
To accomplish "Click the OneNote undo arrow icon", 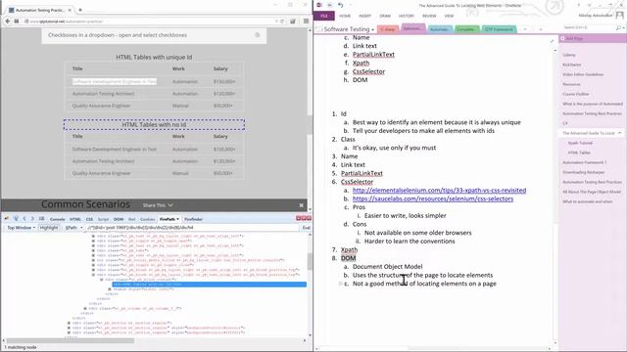I will (340, 5).
